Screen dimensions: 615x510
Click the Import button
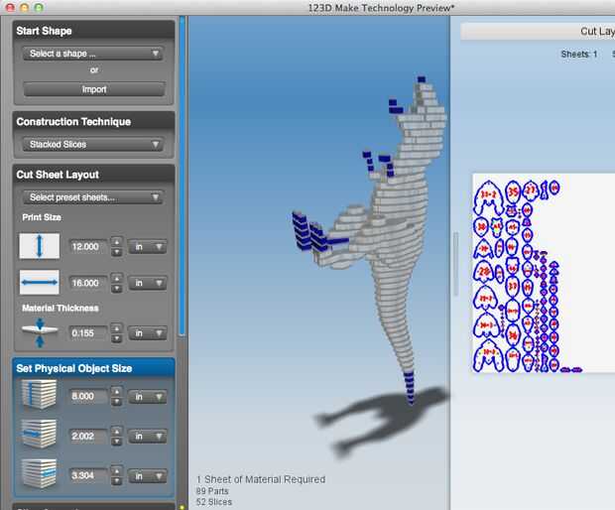[x=94, y=89]
